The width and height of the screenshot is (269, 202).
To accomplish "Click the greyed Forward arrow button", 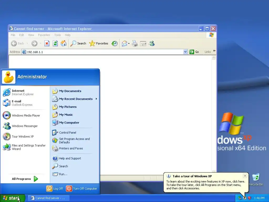I will click(x=34, y=43).
